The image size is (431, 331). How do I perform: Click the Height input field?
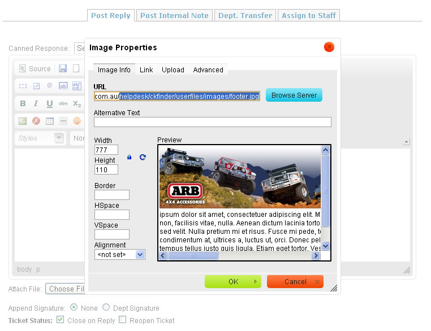106,169
